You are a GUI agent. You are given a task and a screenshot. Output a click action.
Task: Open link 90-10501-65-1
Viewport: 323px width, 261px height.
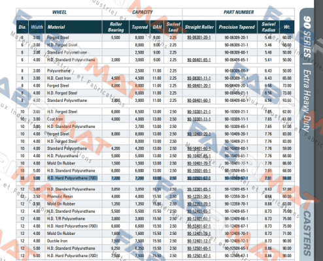coord(199,171)
